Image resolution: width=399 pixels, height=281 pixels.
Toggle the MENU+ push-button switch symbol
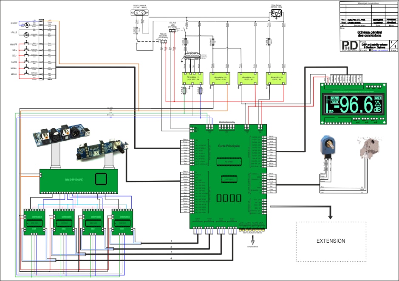pyautogui.click(x=27, y=68)
